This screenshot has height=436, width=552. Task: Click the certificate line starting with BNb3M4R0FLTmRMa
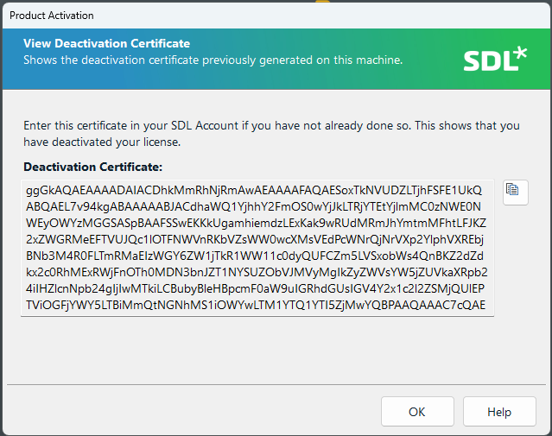point(256,256)
